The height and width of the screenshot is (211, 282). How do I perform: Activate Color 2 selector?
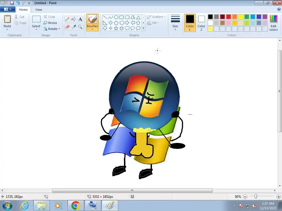(x=201, y=23)
